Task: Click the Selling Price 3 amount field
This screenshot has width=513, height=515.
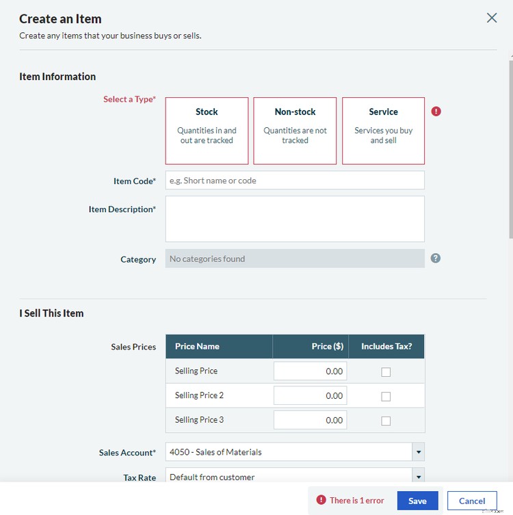Action: tap(310, 420)
